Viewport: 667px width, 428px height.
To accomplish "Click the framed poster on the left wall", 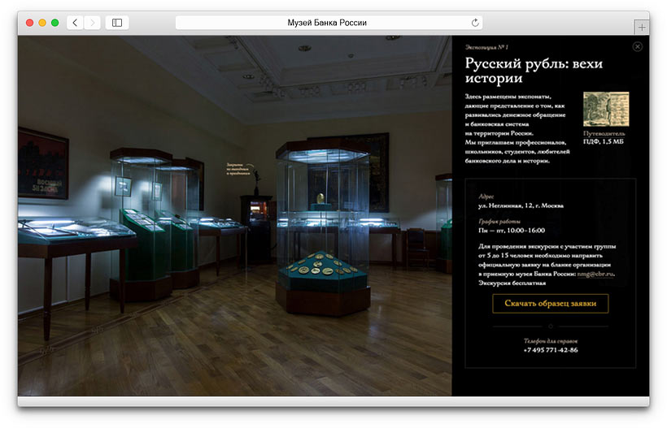I will pos(42,163).
